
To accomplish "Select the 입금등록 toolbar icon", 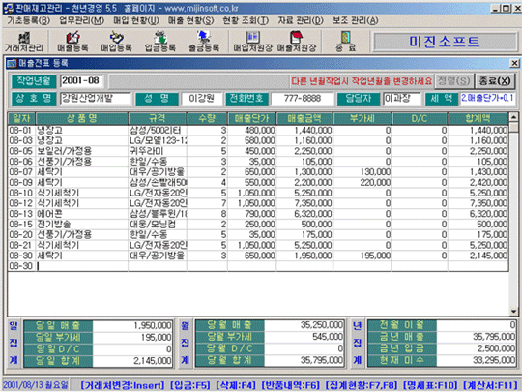I will [x=160, y=42].
